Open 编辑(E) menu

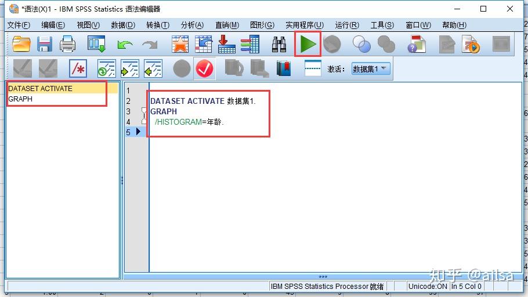click(x=53, y=25)
